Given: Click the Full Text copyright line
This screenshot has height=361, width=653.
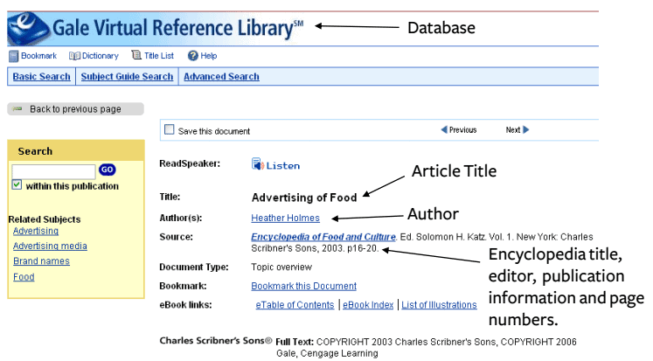Looking at the screenshot, I should 426,347.
